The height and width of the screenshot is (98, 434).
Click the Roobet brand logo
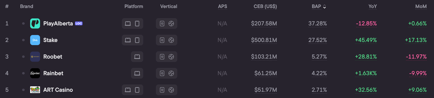click(35, 57)
